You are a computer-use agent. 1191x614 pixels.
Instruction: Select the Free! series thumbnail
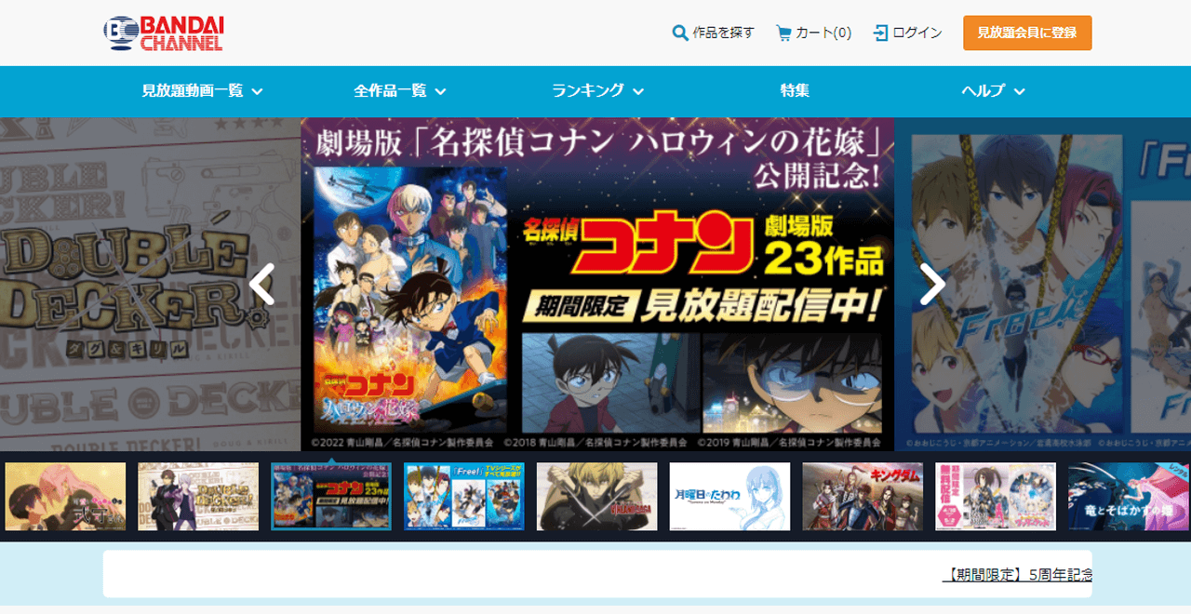point(464,497)
